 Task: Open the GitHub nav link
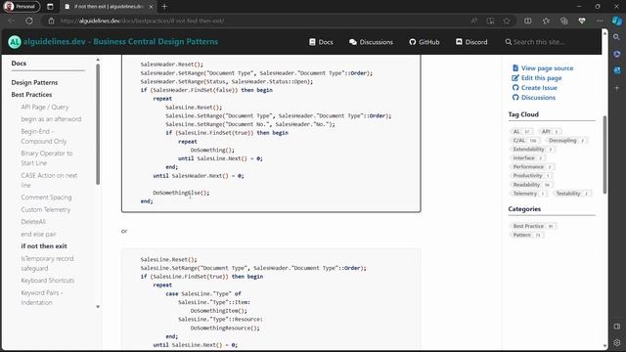(425, 42)
